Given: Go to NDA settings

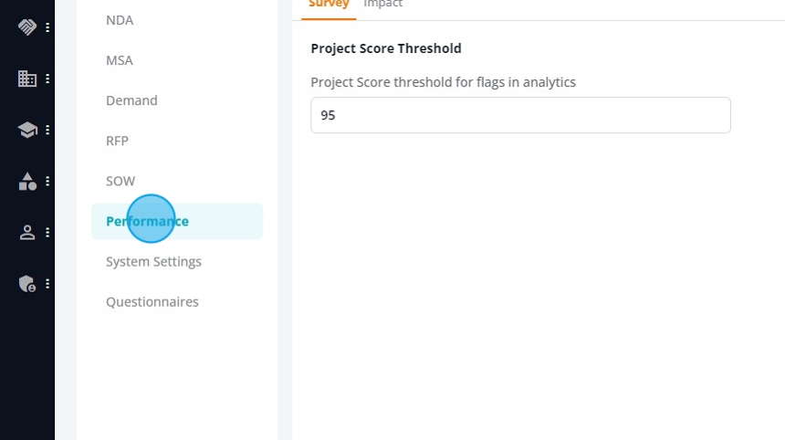Looking at the screenshot, I should click(x=120, y=20).
